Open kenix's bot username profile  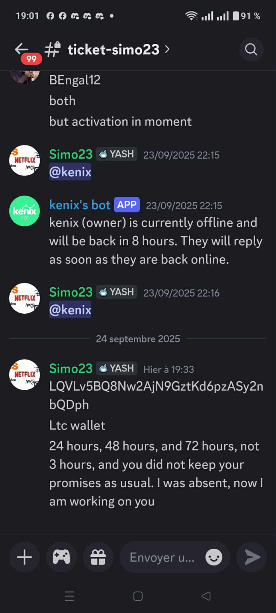pyautogui.click(x=80, y=205)
